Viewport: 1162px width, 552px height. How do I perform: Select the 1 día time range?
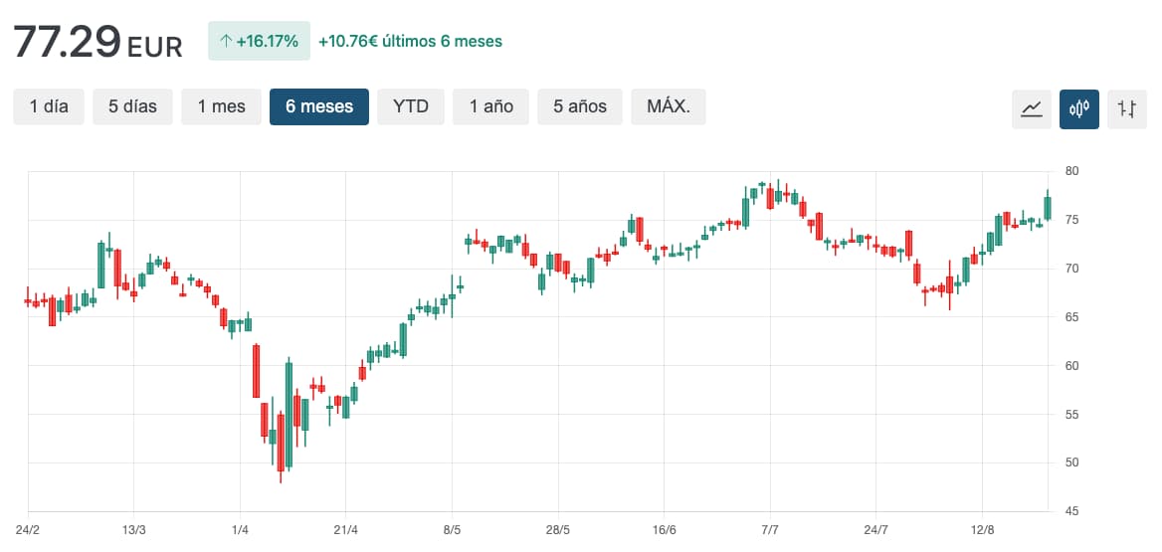tap(49, 106)
